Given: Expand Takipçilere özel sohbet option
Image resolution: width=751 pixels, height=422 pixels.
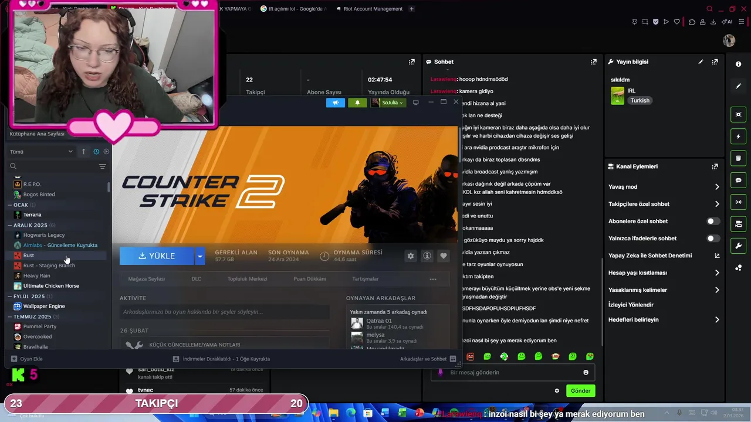Looking at the screenshot, I should pyautogui.click(x=717, y=204).
